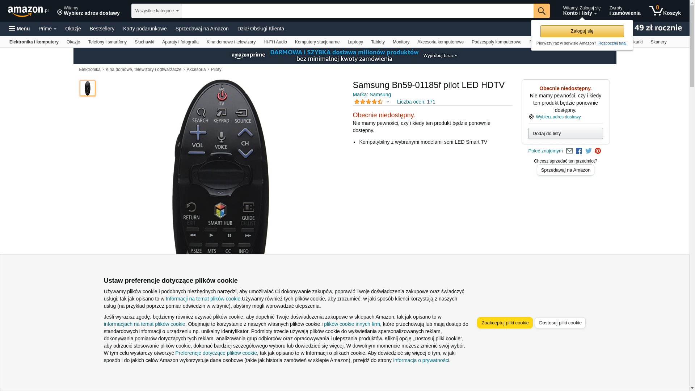Image resolution: width=695 pixels, height=391 pixels.
Task: Expand the Prime menu dropdown
Action: [47, 29]
